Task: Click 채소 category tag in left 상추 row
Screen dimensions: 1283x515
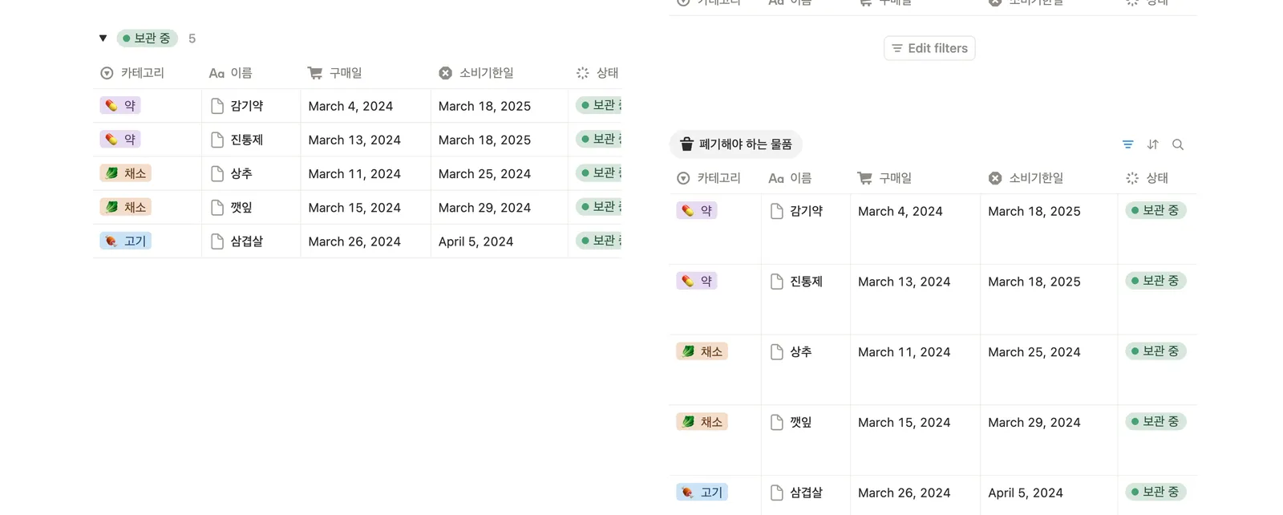Action: tap(126, 172)
